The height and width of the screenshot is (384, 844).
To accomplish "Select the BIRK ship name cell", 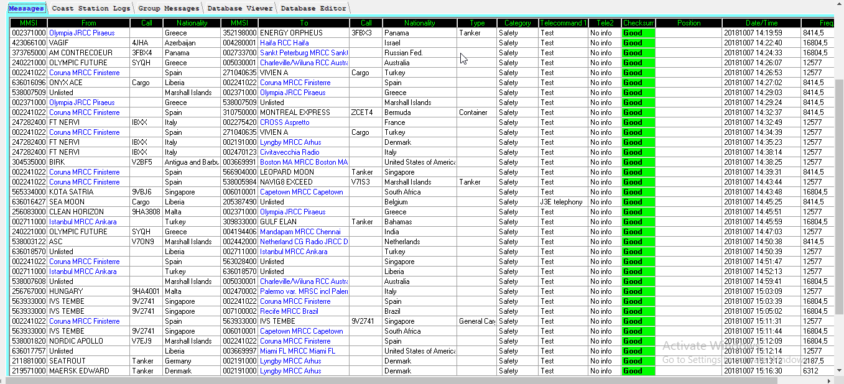I will (x=89, y=162).
